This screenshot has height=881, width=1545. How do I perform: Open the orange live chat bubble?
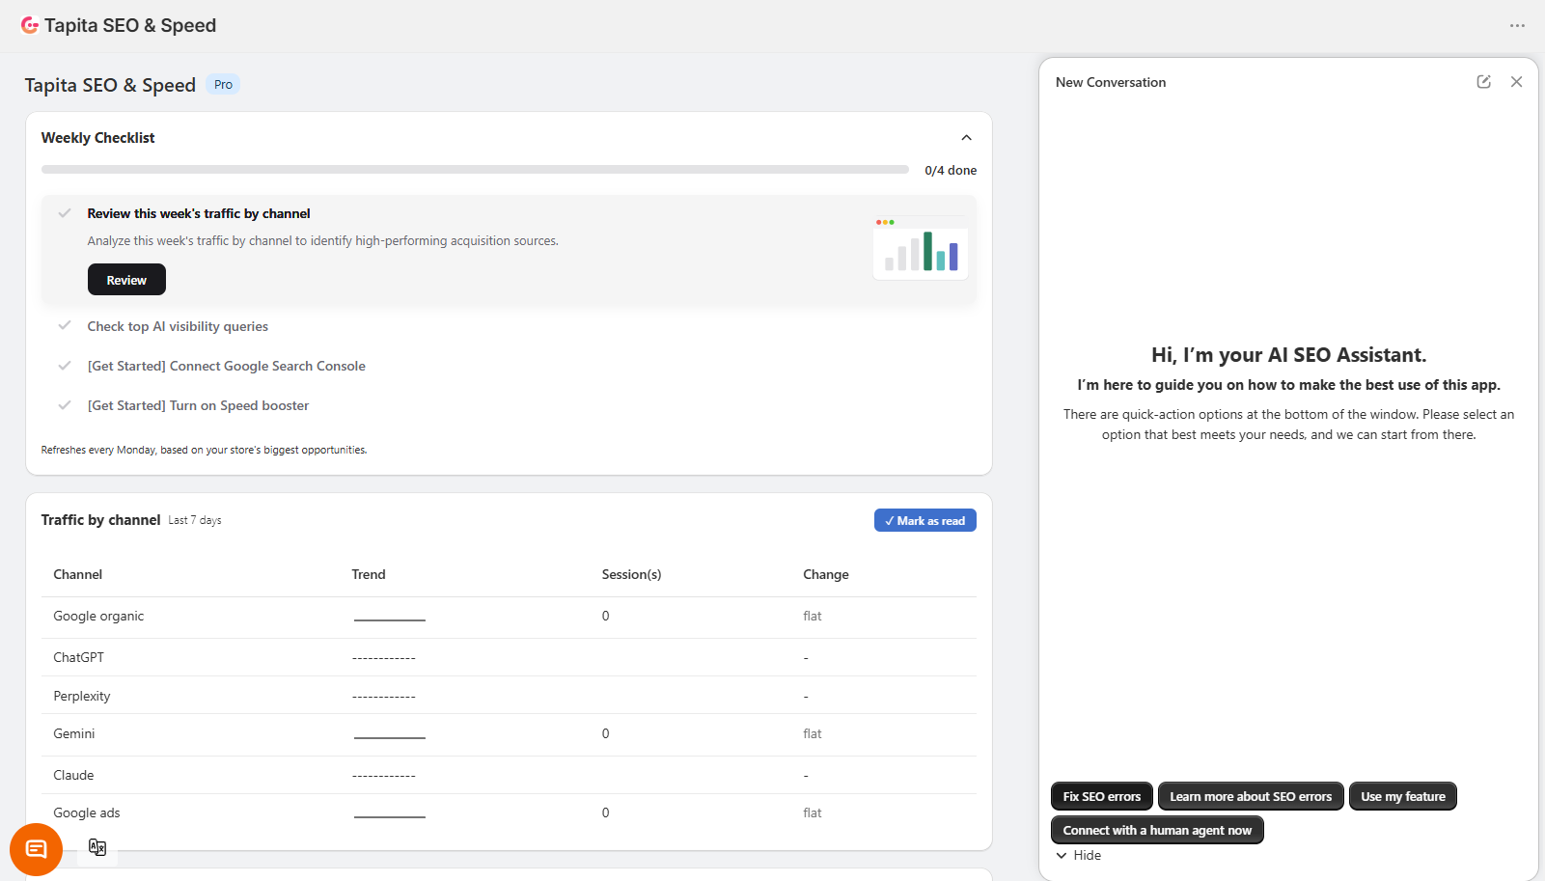(36, 849)
